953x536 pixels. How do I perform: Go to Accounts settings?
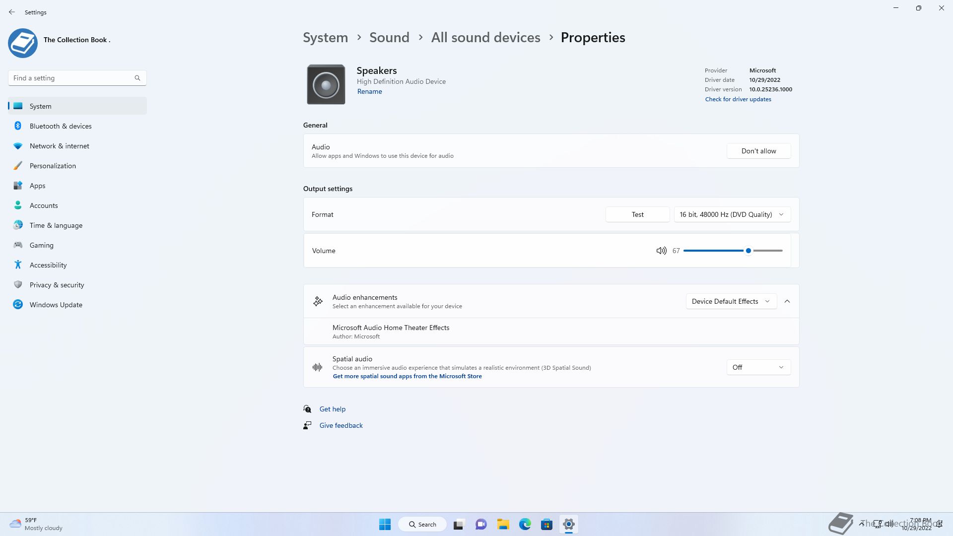pyautogui.click(x=77, y=205)
